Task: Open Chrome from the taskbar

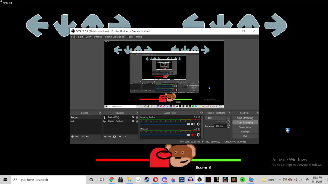Action: 112,180
